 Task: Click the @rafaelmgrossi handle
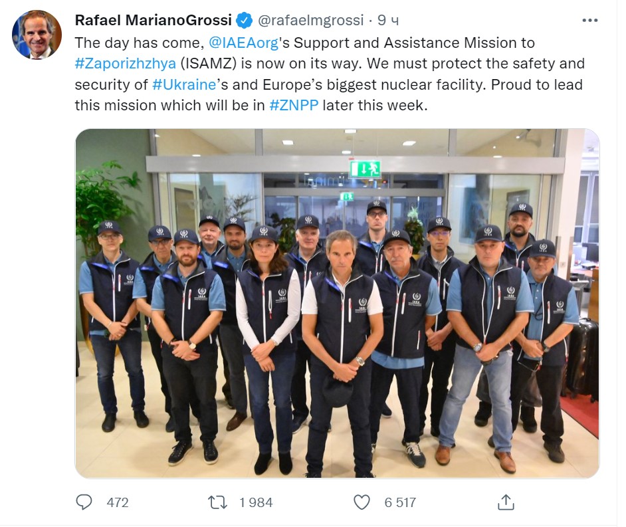(x=310, y=21)
